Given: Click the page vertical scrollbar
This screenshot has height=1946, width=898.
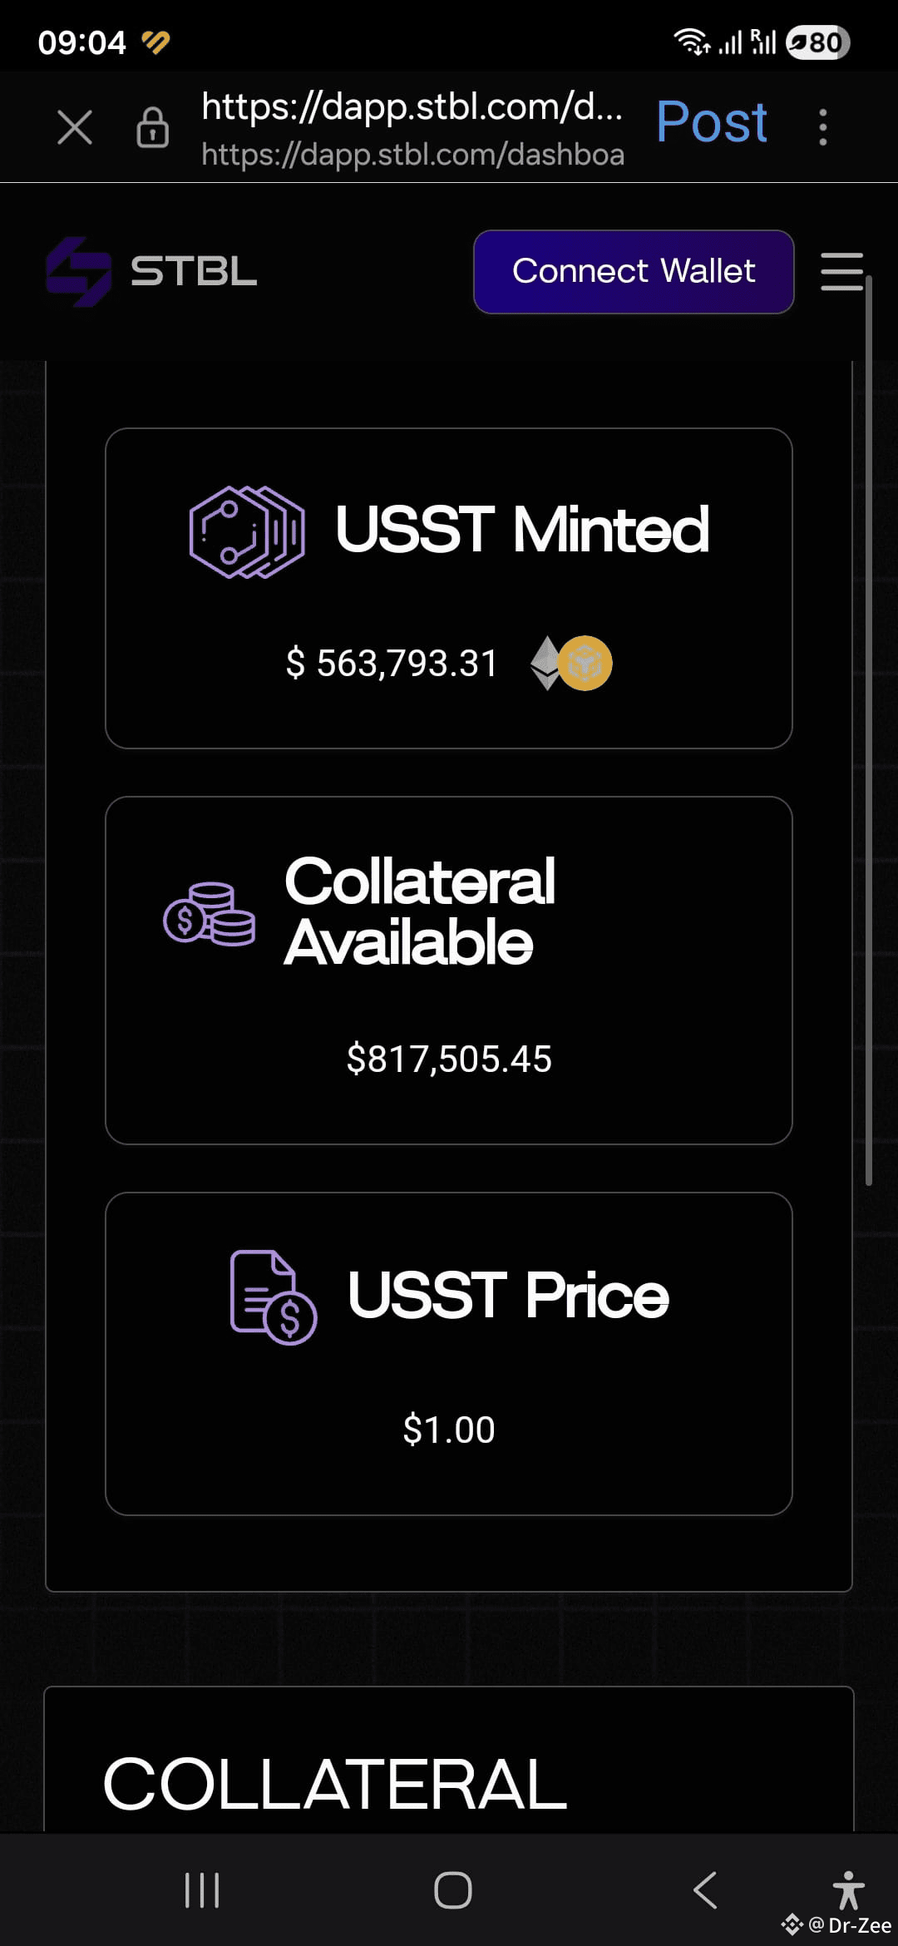Looking at the screenshot, I should (869, 730).
